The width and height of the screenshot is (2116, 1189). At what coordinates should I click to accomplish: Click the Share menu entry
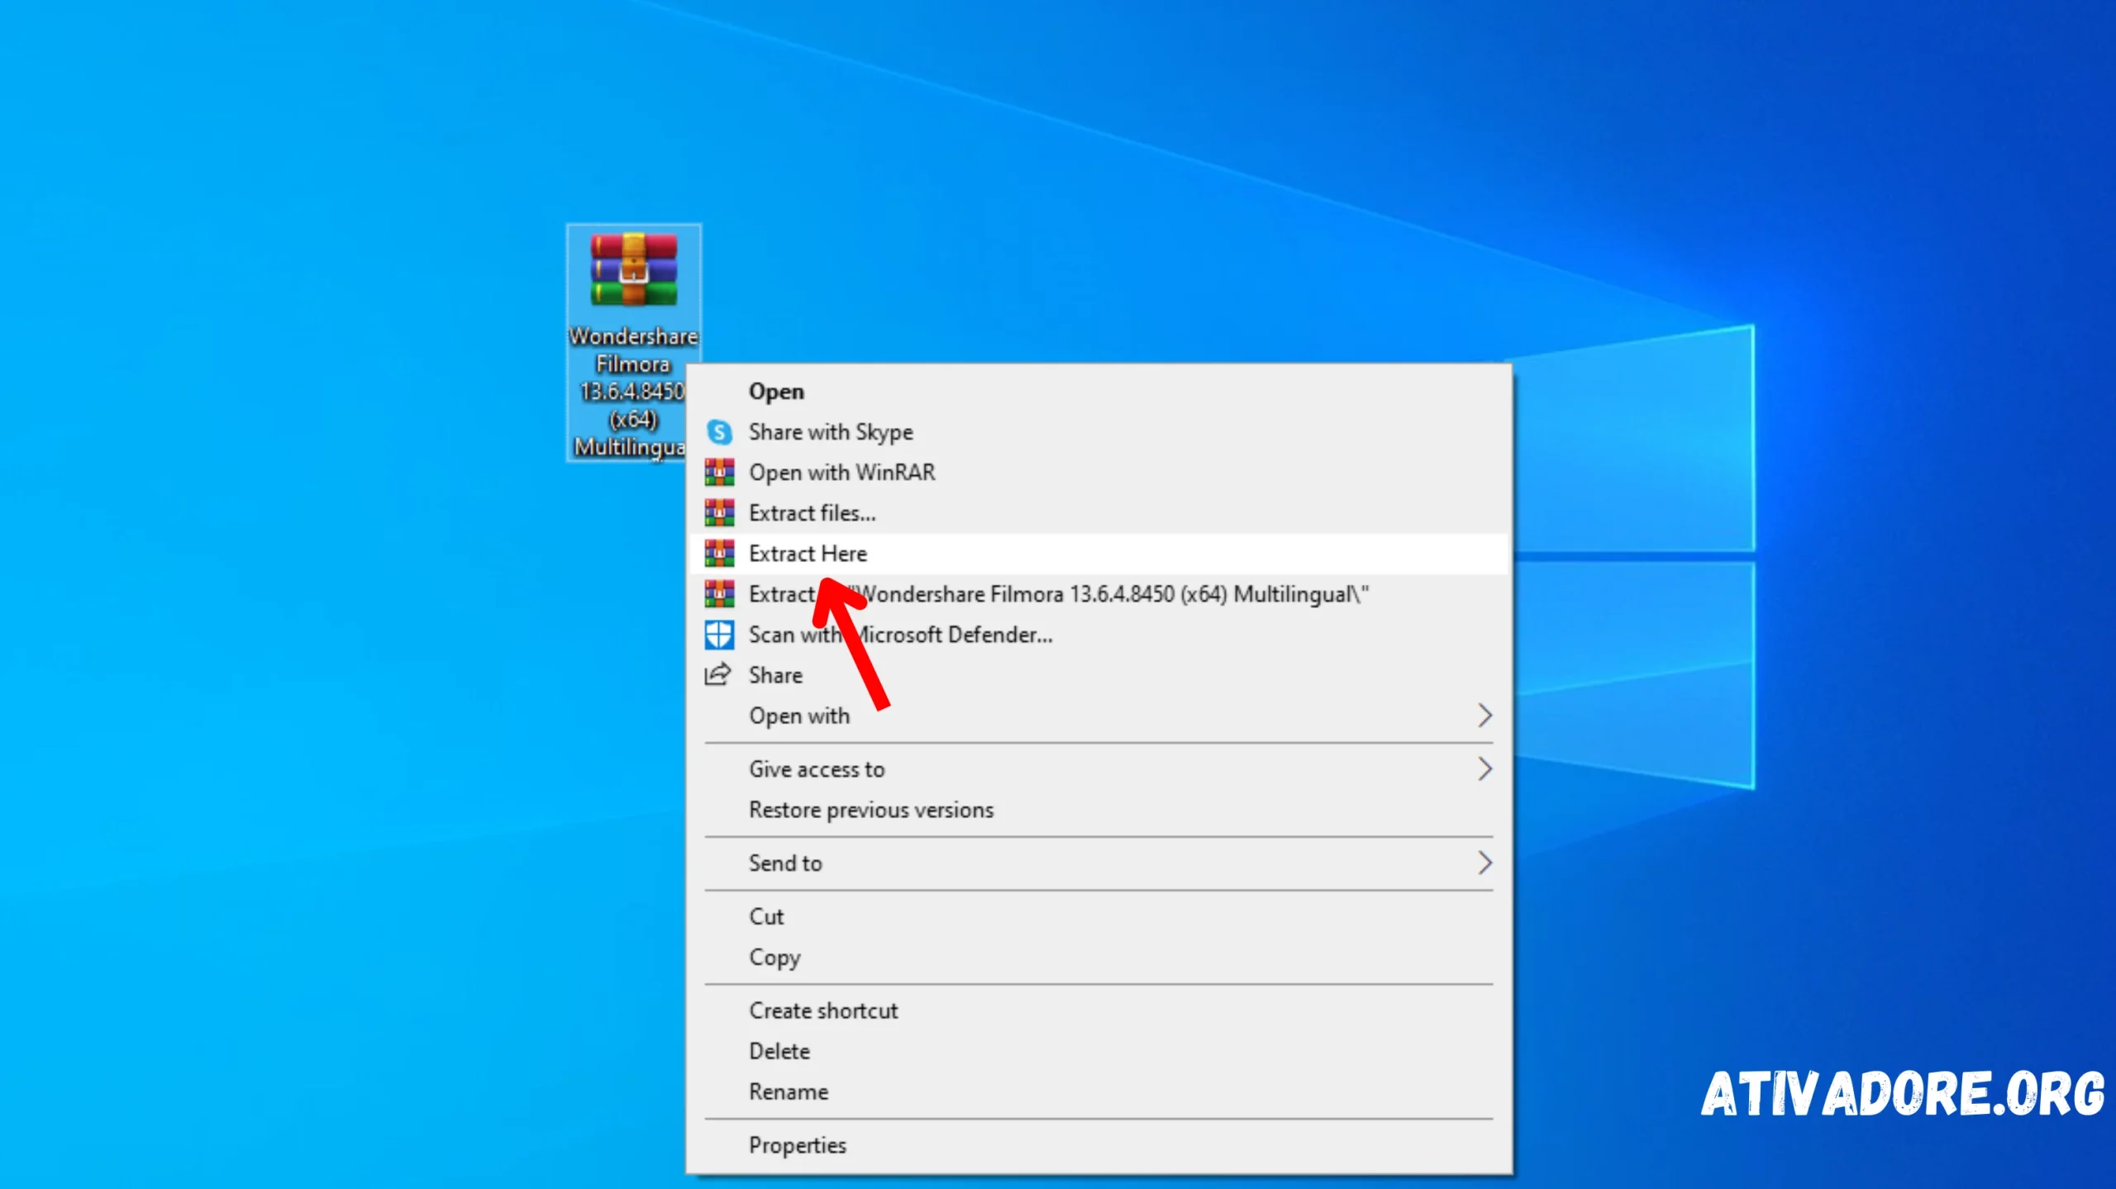pos(1099,675)
